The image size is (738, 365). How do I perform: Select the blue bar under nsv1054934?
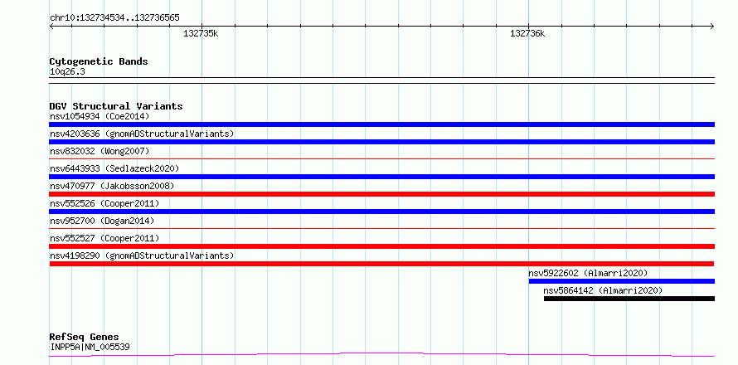click(x=381, y=124)
